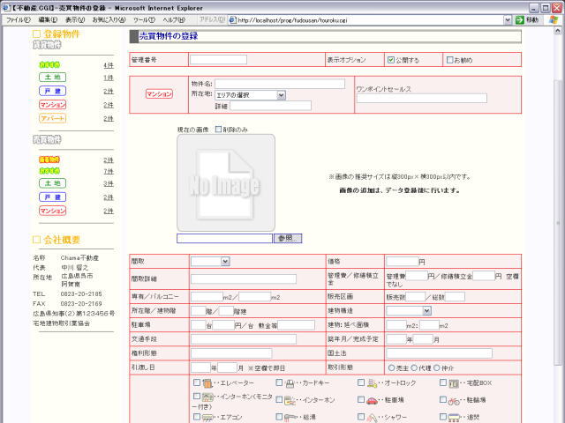Click the アパート badge in sidebar
The height and width of the screenshot is (423, 565).
point(52,117)
